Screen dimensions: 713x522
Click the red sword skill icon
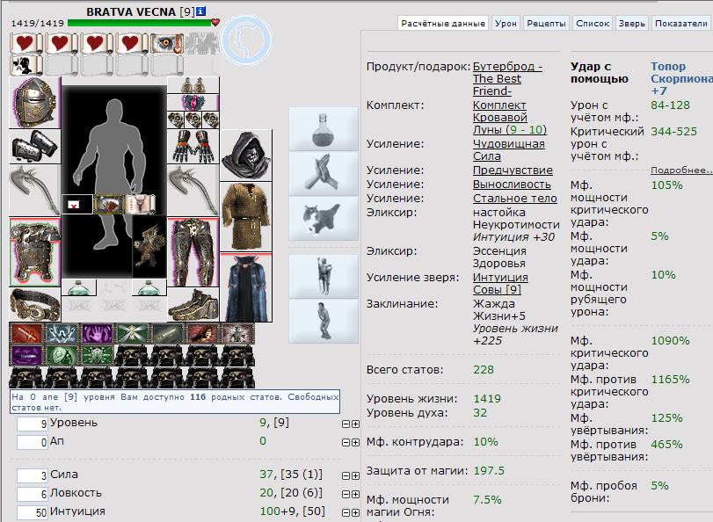coord(25,333)
